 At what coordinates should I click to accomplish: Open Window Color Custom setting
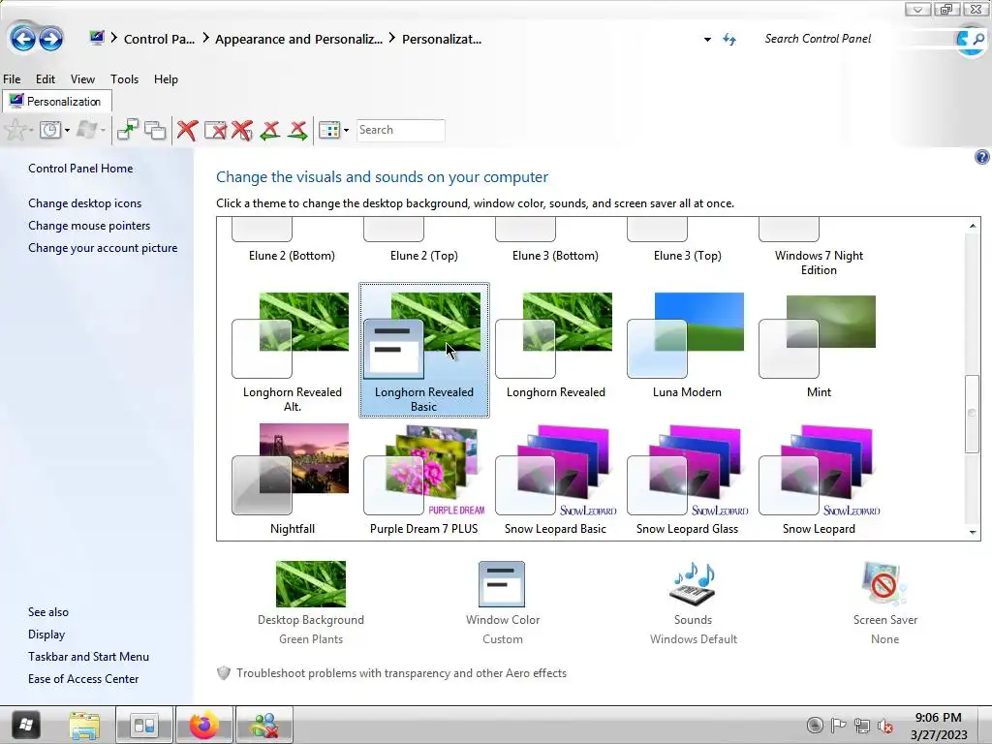coord(503,603)
